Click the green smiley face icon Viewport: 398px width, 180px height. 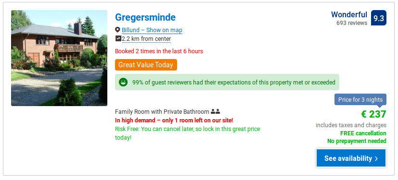[123, 82]
